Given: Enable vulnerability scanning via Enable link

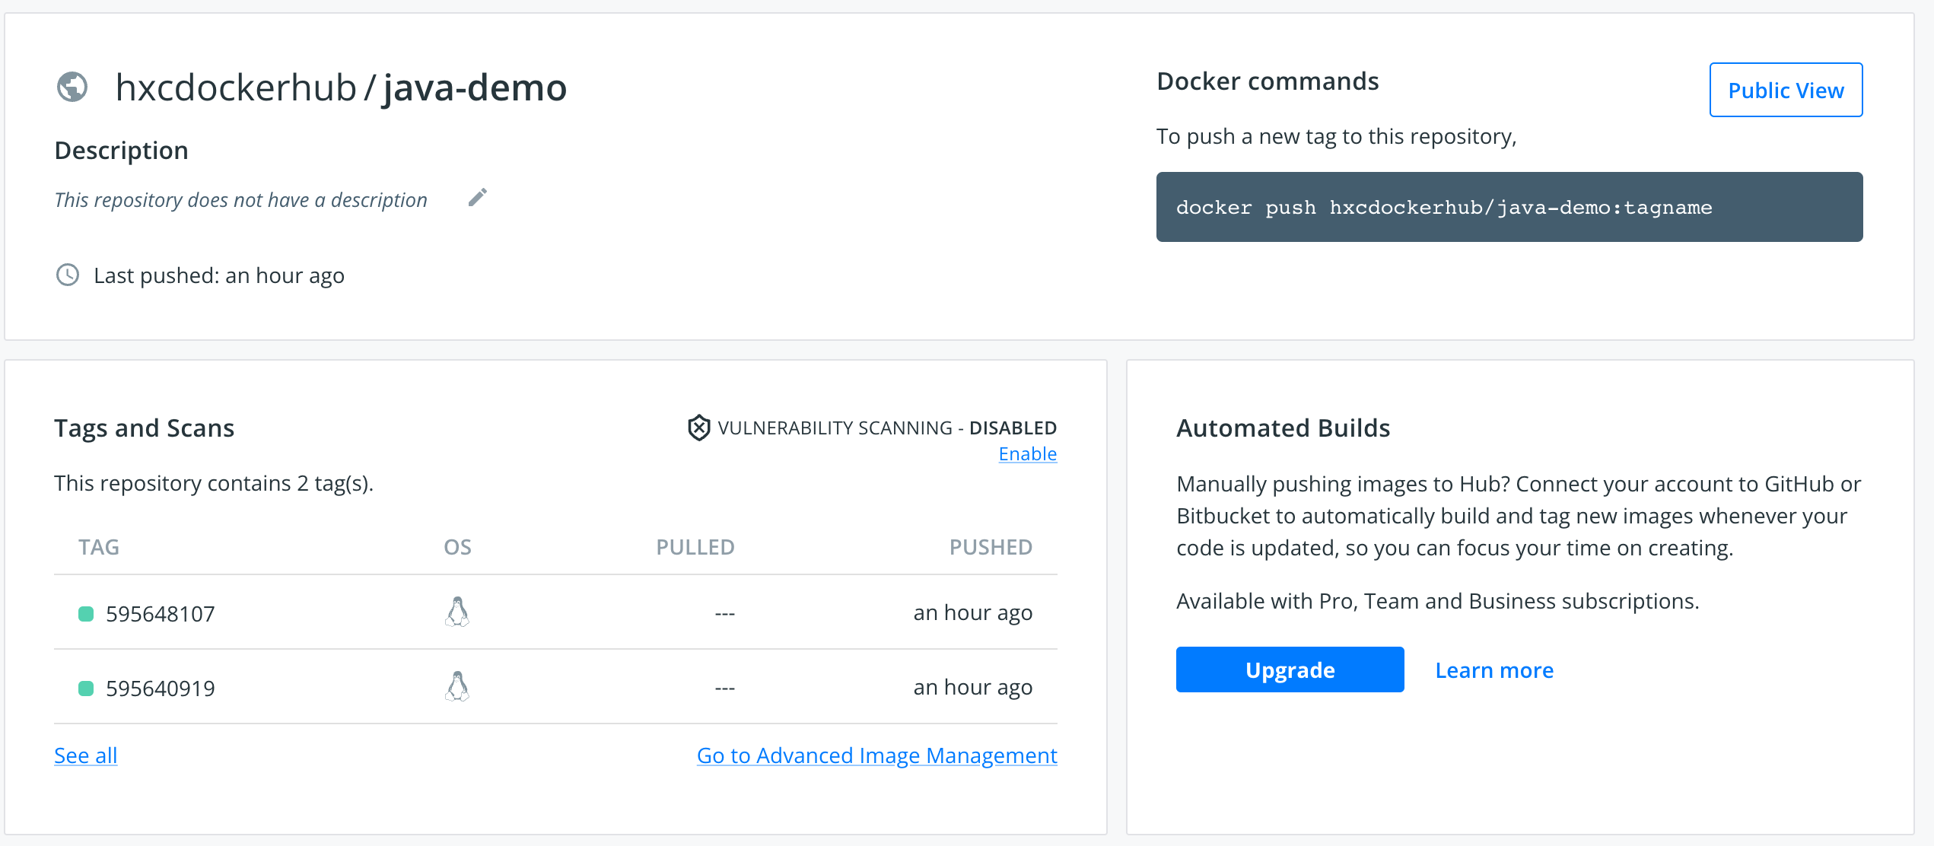Looking at the screenshot, I should pos(1027,453).
